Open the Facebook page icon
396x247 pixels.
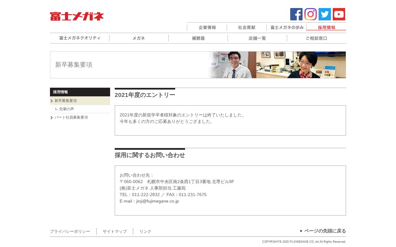click(x=296, y=14)
